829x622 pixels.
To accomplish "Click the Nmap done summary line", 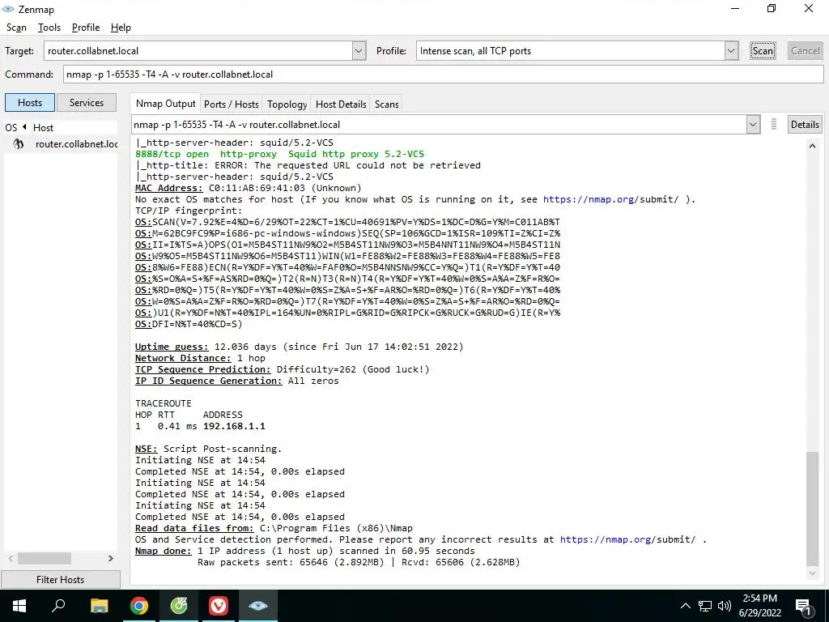I will coord(305,551).
